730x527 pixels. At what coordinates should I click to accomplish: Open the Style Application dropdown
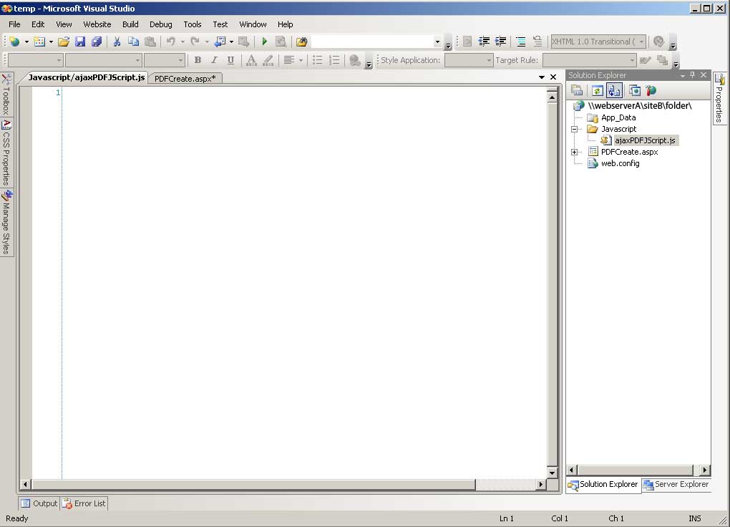[488, 60]
